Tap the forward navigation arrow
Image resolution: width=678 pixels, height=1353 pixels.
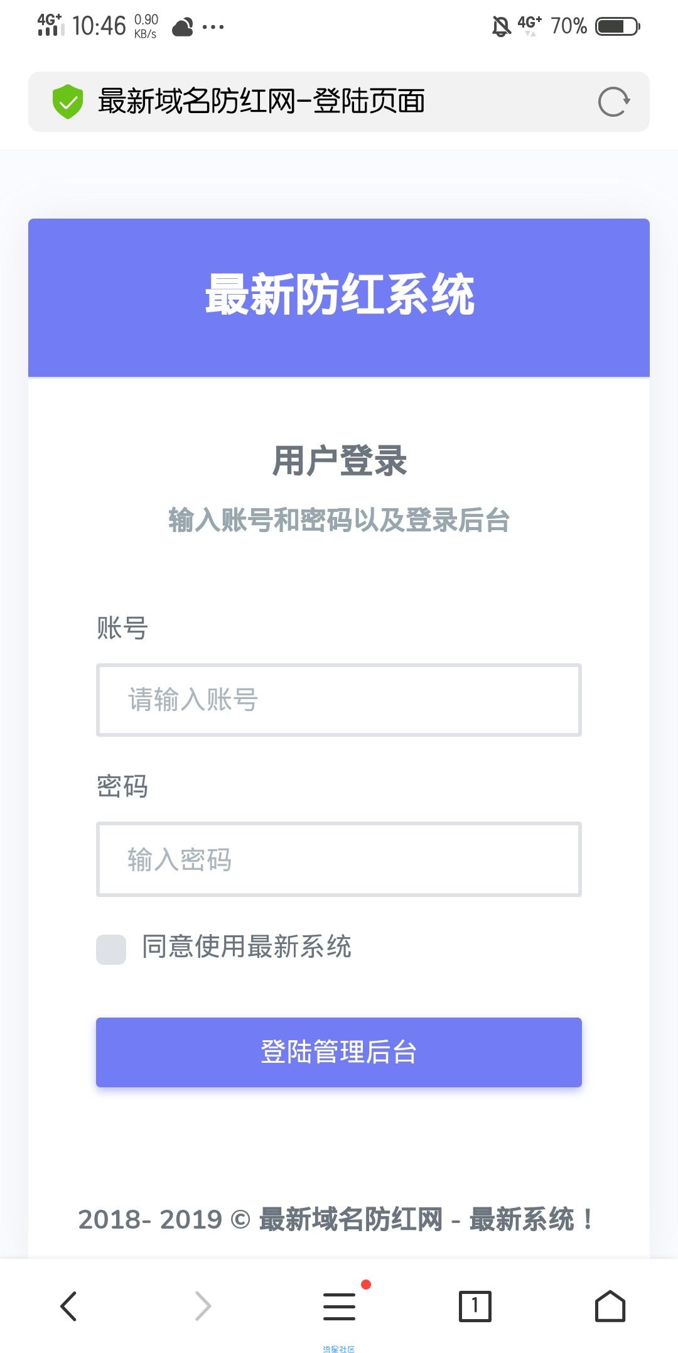[x=203, y=1307]
